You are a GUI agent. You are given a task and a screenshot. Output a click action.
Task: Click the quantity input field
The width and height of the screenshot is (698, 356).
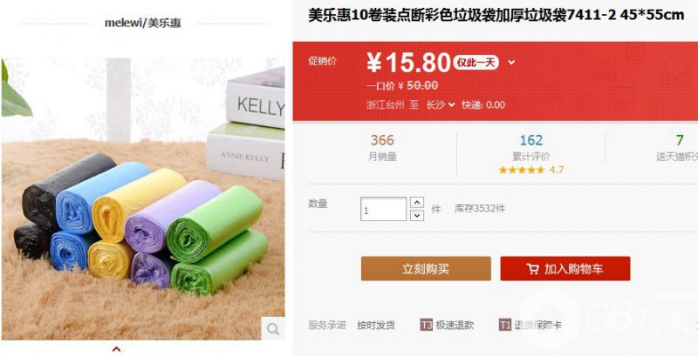[383, 209]
